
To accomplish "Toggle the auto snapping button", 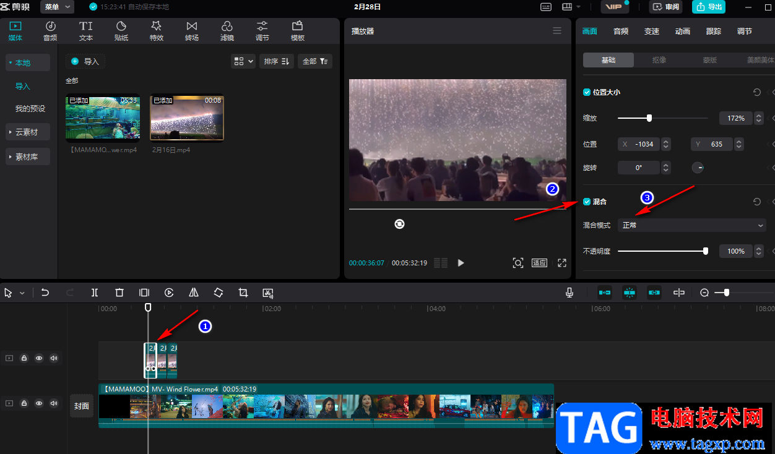I will point(630,293).
